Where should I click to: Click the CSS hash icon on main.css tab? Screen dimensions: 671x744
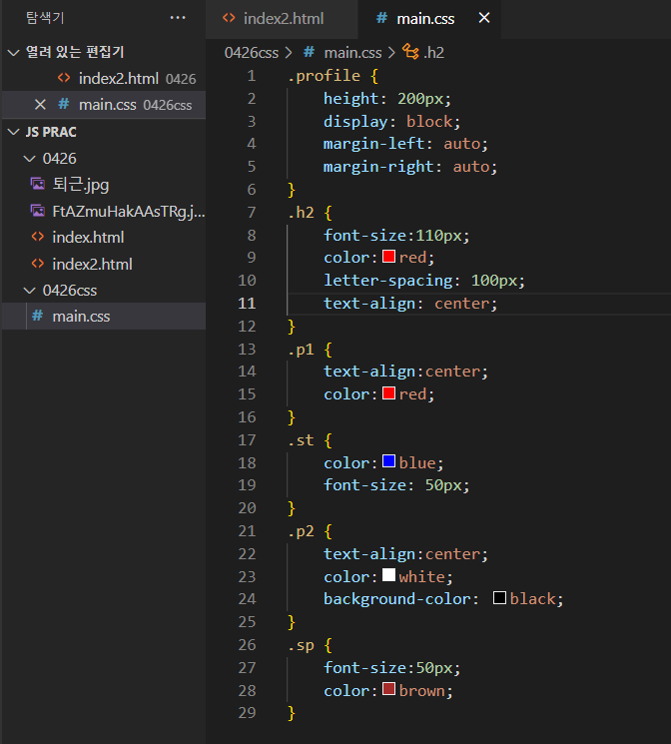(381, 18)
